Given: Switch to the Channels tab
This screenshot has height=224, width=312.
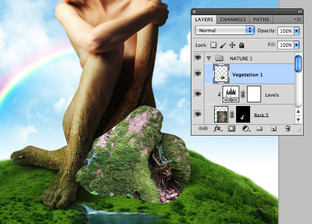Looking at the screenshot, I should (x=233, y=20).
